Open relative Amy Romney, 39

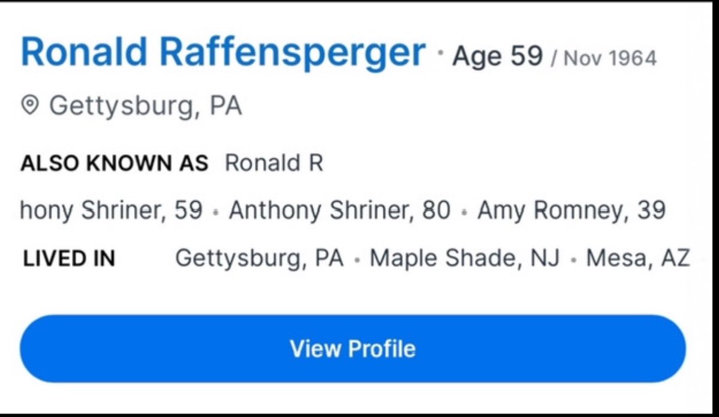click(x=571, y=211)
